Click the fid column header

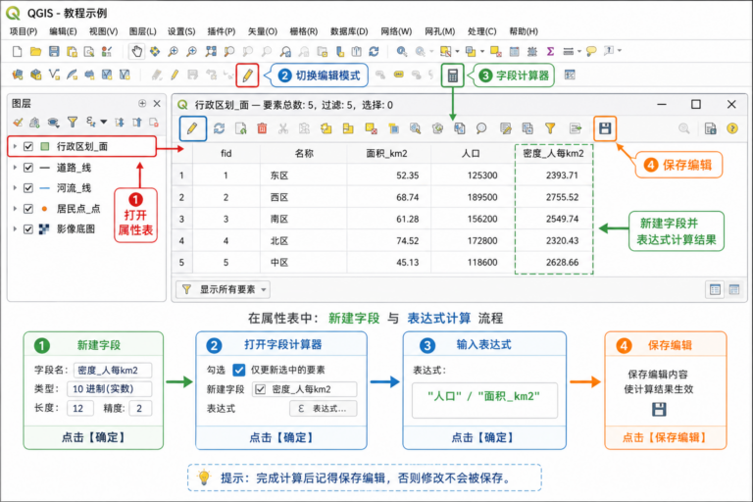226,154
